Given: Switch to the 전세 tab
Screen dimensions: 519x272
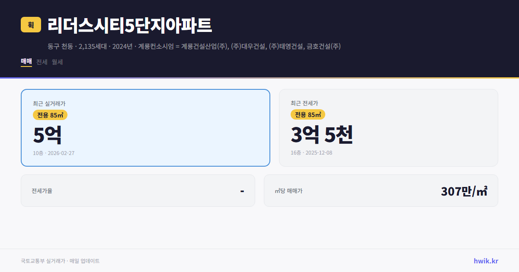Looking at the screenshot, I should [x=42, y=62].
